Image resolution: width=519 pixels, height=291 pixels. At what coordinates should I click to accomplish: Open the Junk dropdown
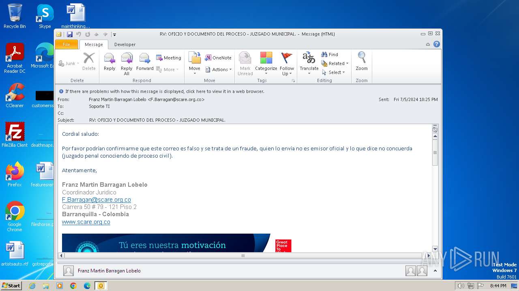coord(69,63)
